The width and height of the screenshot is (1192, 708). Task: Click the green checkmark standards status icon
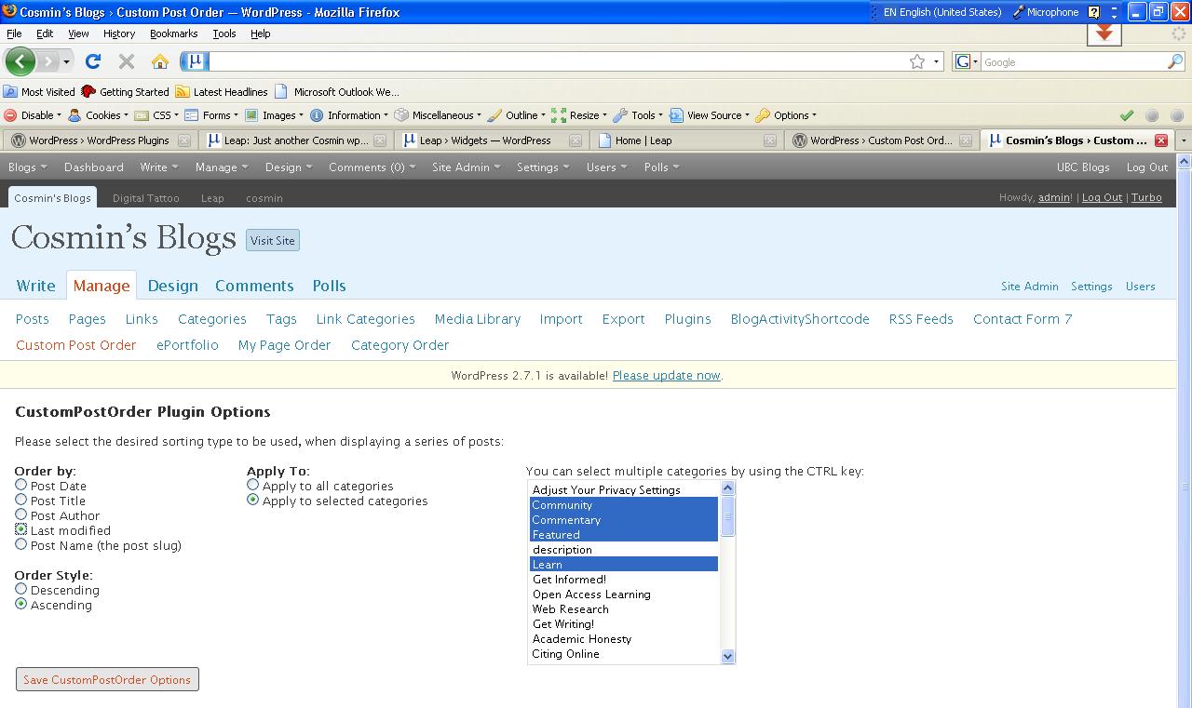click(1127, 115)
